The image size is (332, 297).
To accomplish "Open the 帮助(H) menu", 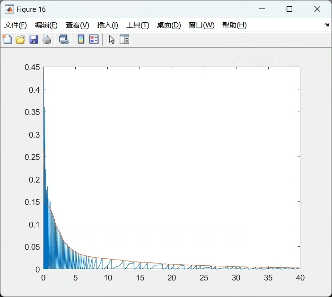I will click(x=235, y=25).
